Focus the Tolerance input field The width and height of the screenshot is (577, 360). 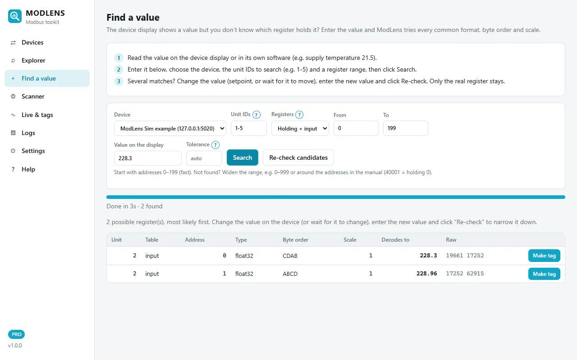pyautogui.click(x=204, y=158)
